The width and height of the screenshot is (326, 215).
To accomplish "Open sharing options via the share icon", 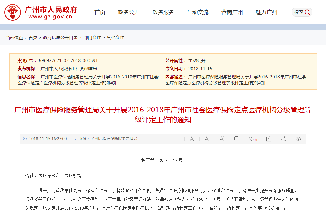I will (283, 139).
